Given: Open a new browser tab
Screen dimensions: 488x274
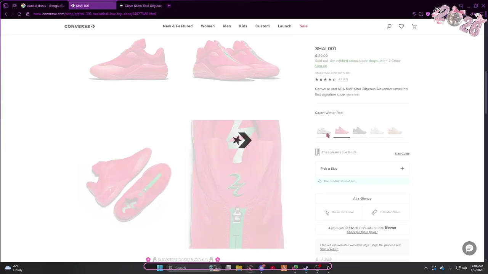Looking at the screenshot, I should 169,6.
